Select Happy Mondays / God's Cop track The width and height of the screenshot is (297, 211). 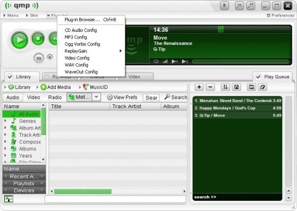tap(238, 108)
